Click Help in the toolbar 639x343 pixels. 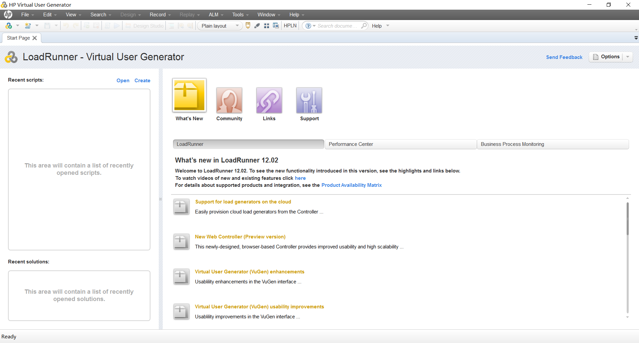(377, 26)
